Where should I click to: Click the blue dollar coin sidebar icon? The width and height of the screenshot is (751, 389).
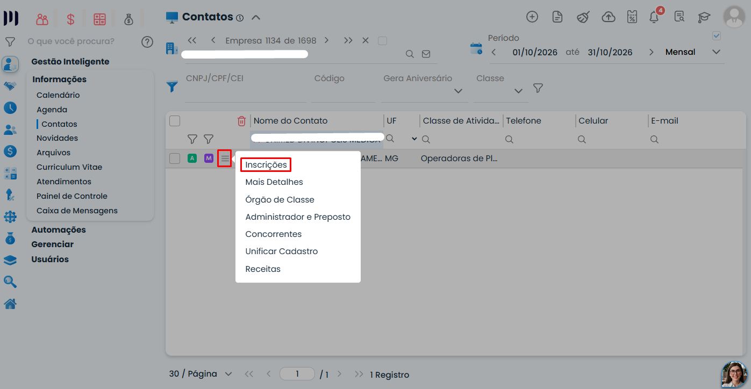10,152
